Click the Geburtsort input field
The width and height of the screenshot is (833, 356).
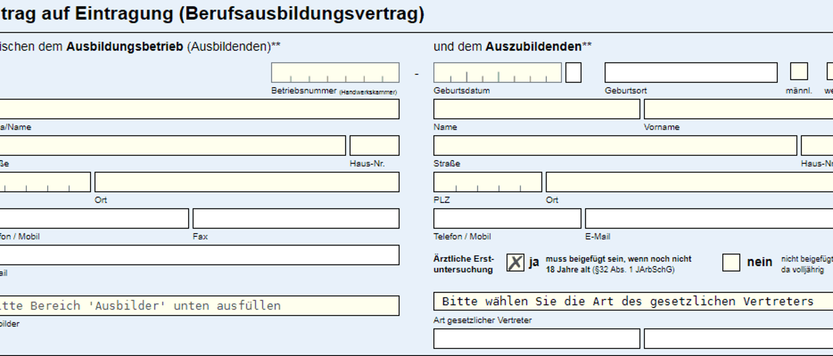[691, 73]
